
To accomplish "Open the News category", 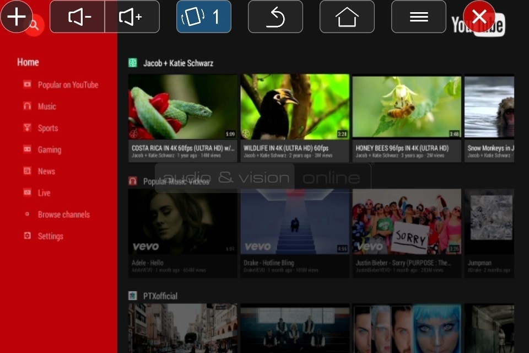I will click(x=46, y=172).
